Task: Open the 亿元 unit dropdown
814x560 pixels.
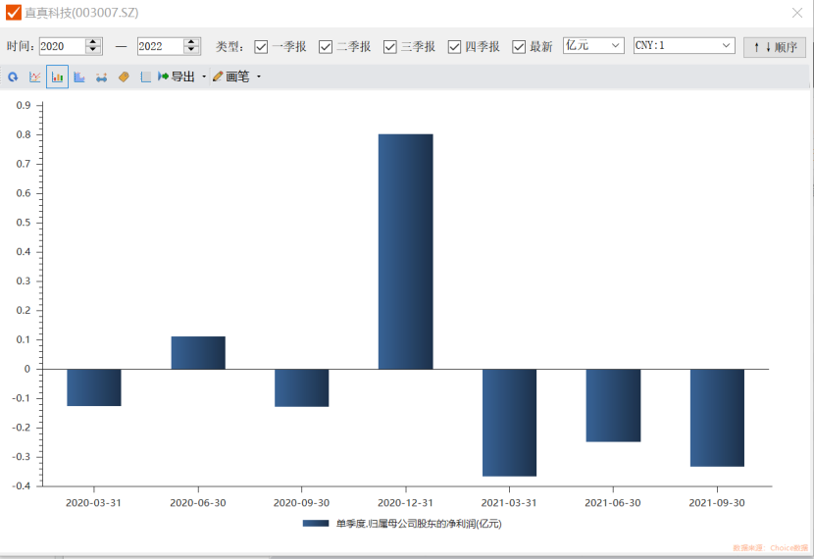Action: [x=593, y=45]
